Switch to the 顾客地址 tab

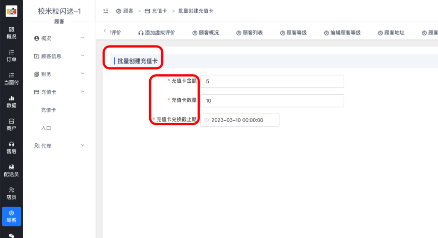(x=391, y=33)
